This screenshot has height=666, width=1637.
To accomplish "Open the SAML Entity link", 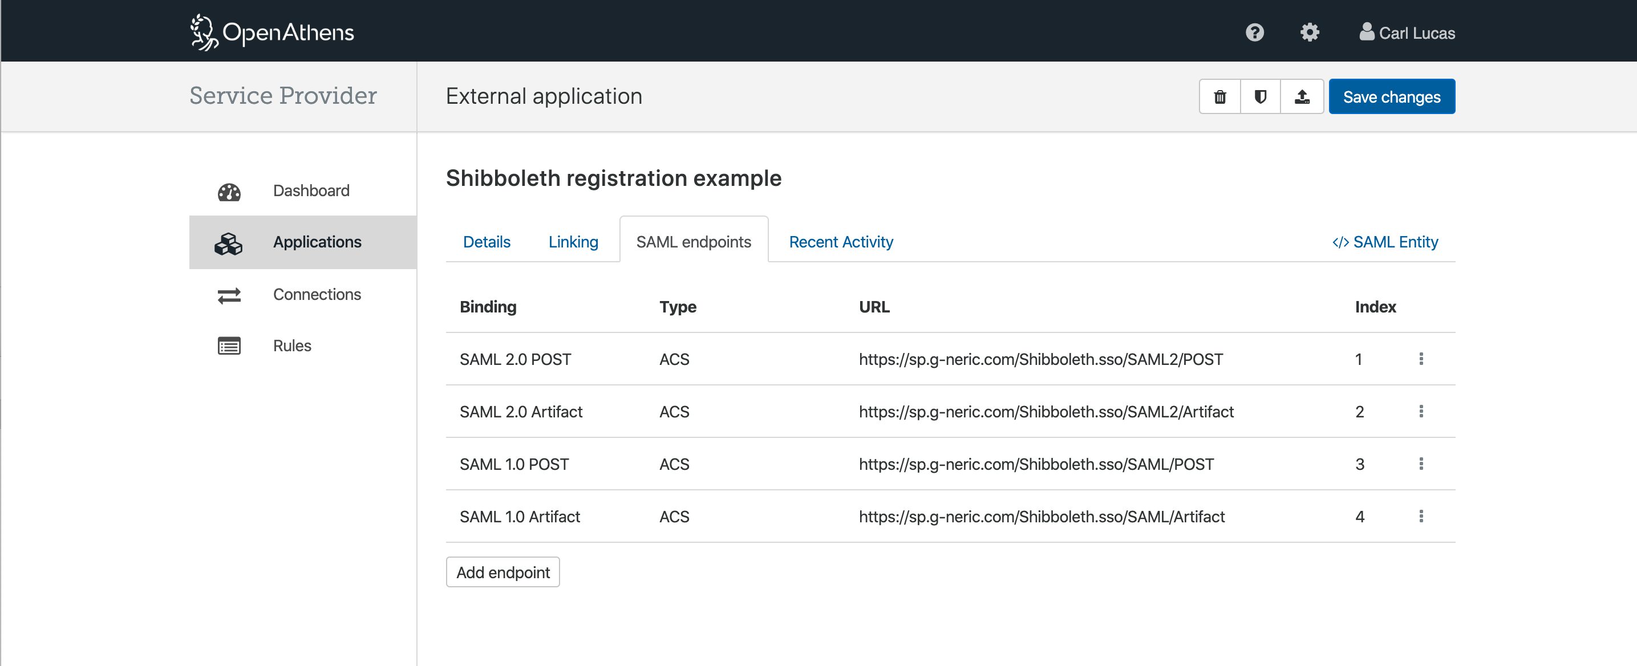I will click(1385, 242).
